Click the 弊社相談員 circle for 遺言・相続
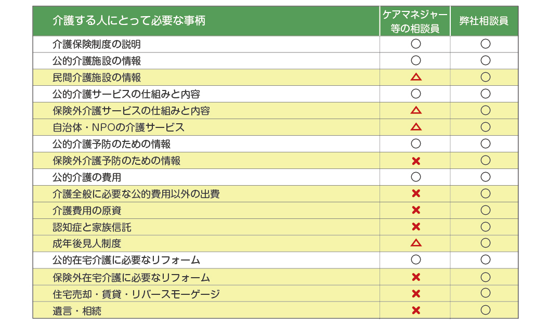 tap(485, 309)
